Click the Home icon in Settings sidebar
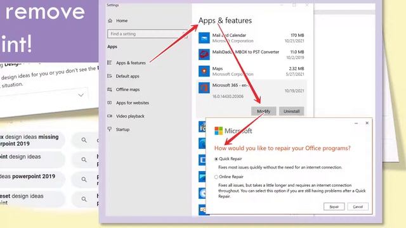 [110, 21]
